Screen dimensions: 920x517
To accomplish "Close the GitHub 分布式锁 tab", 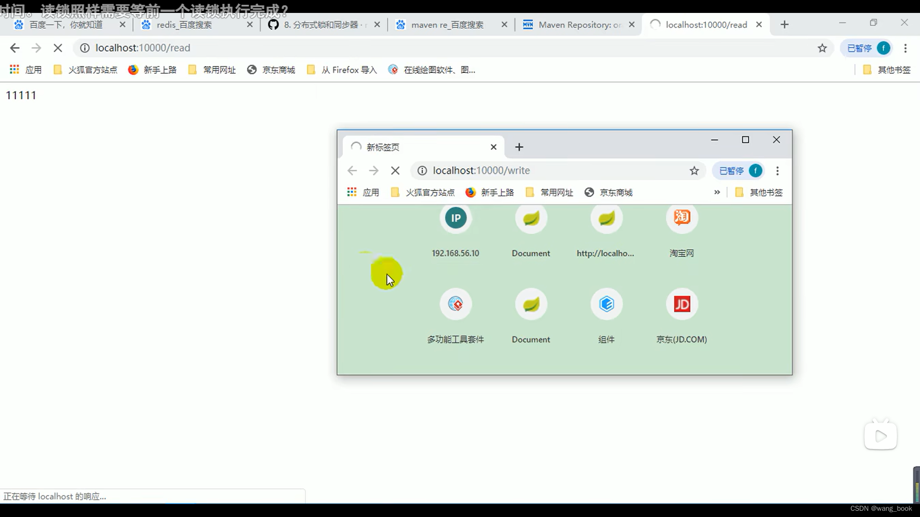I will (x=377, y=24).
